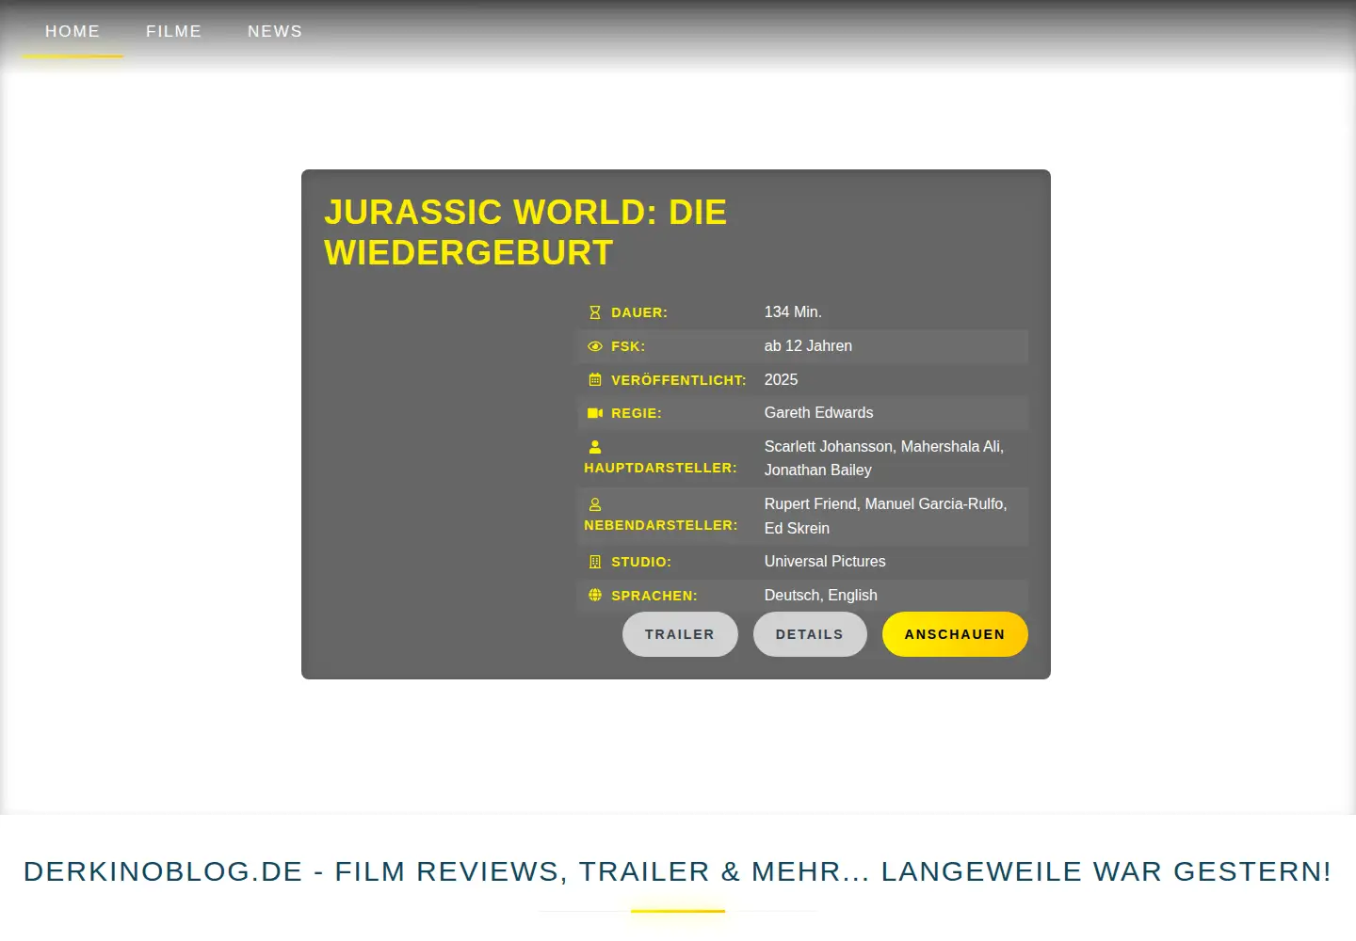The height and width of the screenshot is (941, 1356).
Task: Select the supporting cast starting with Rupert Friend
Action: [x=886, y=516]
